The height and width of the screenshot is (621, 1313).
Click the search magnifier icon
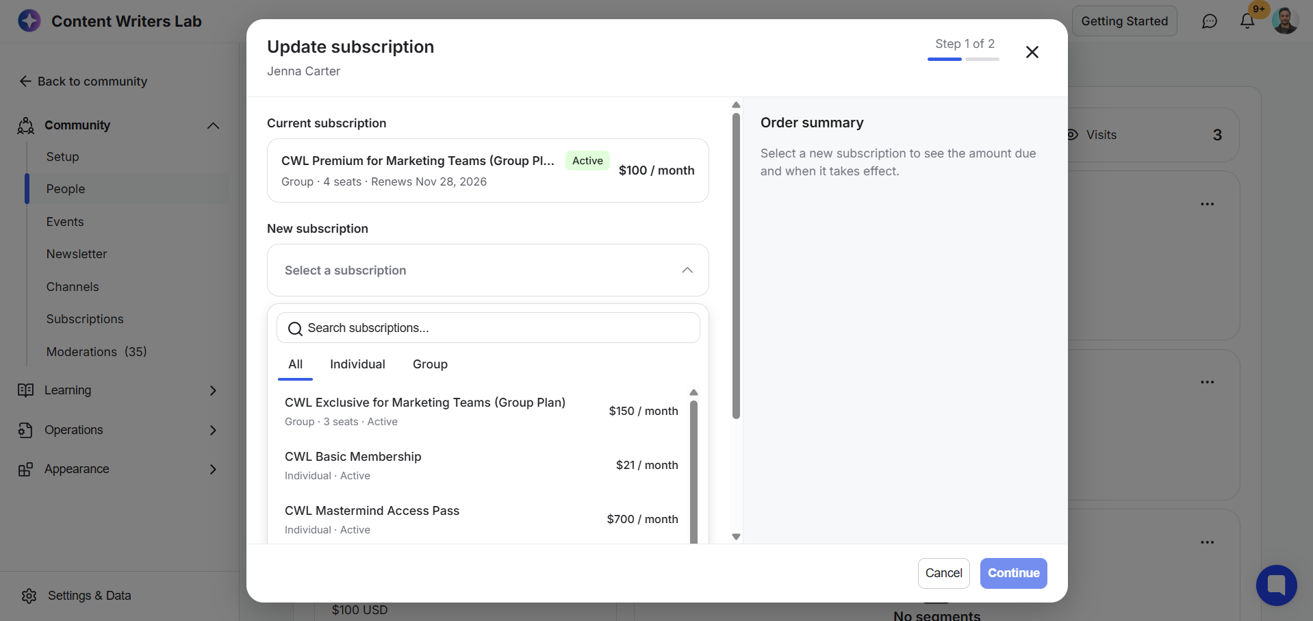[x=295, y=329]
